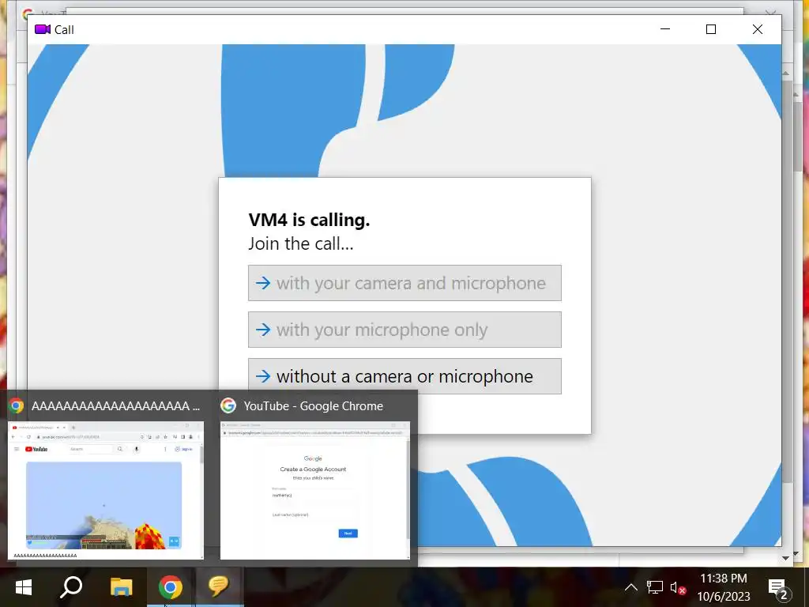The width and height of the screenshot is (809, 607).
Task: Open taskbar Search magnifier
Action: (71, 587)
